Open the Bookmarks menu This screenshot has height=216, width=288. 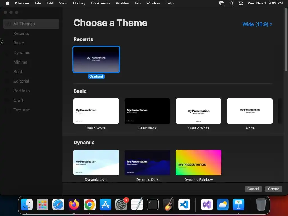click(x=100, y=3)
